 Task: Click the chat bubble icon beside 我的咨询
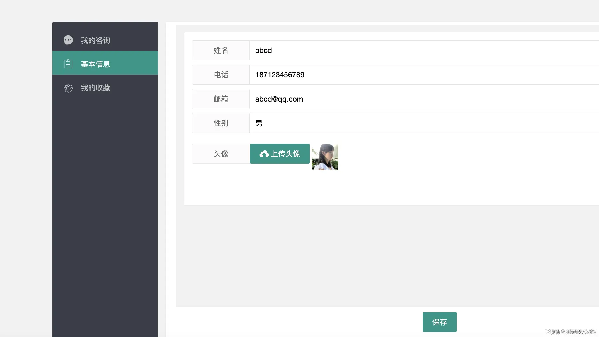coord(68,40)
